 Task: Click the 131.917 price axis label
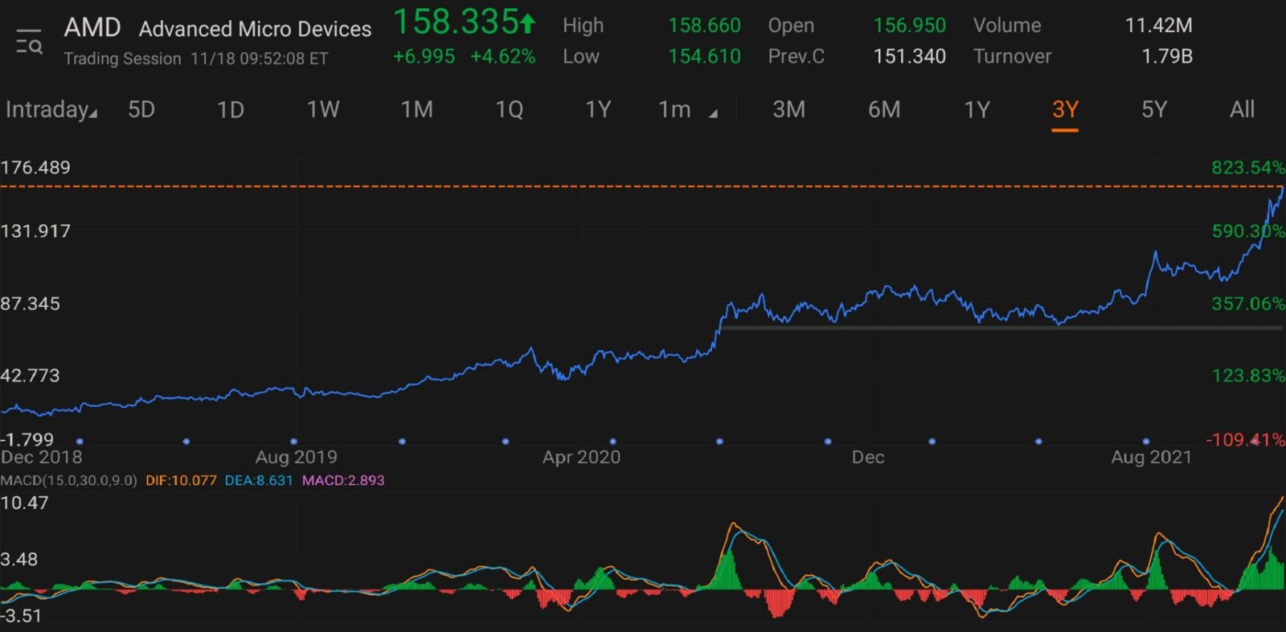tap(35, 231)
